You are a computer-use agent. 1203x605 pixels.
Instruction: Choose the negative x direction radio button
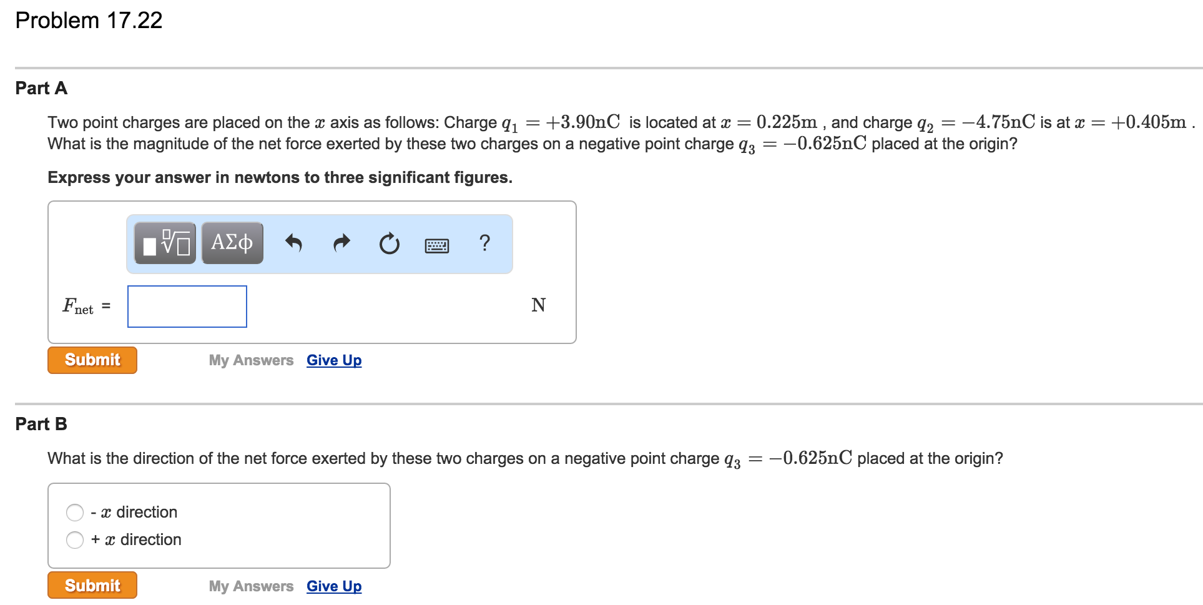75,512
